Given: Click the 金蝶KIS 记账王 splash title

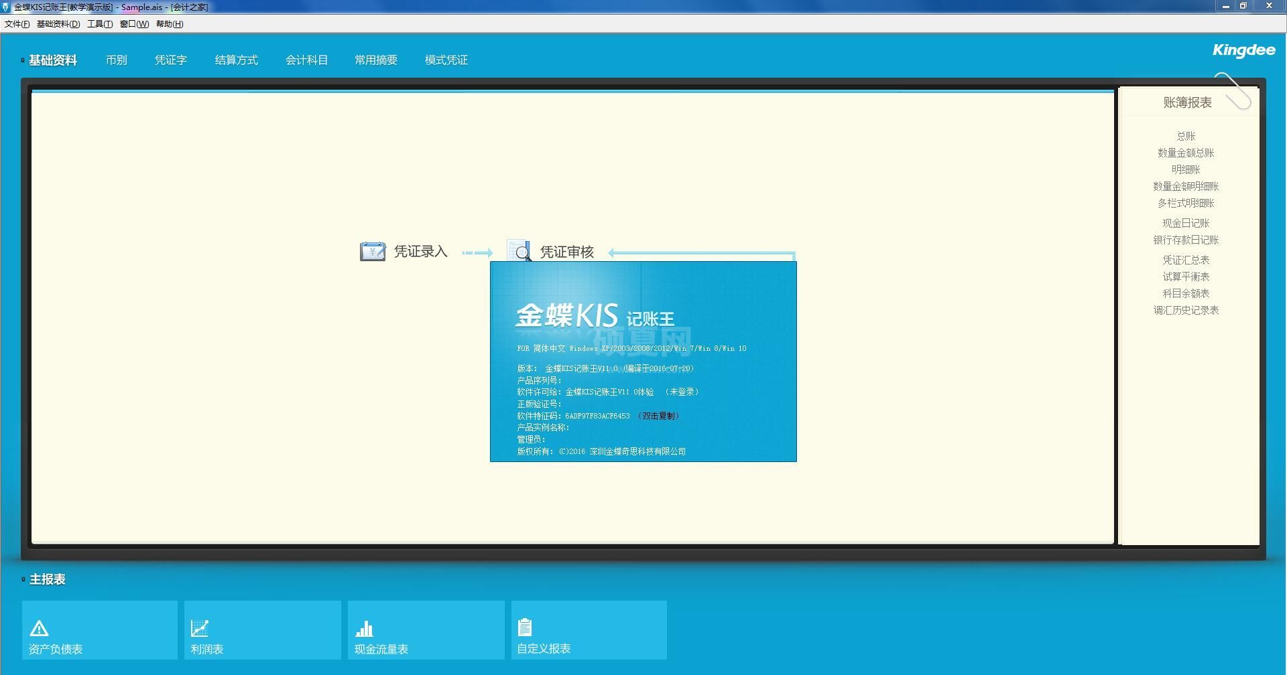Looking at the screenshot, I should 595,315.
